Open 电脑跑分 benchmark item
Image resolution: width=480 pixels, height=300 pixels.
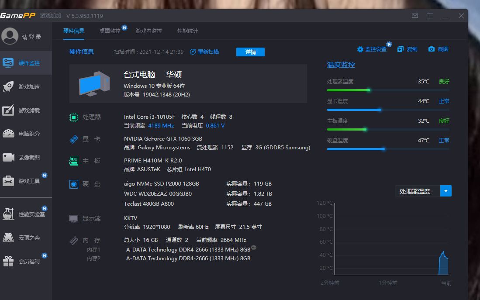pos(26,134)
